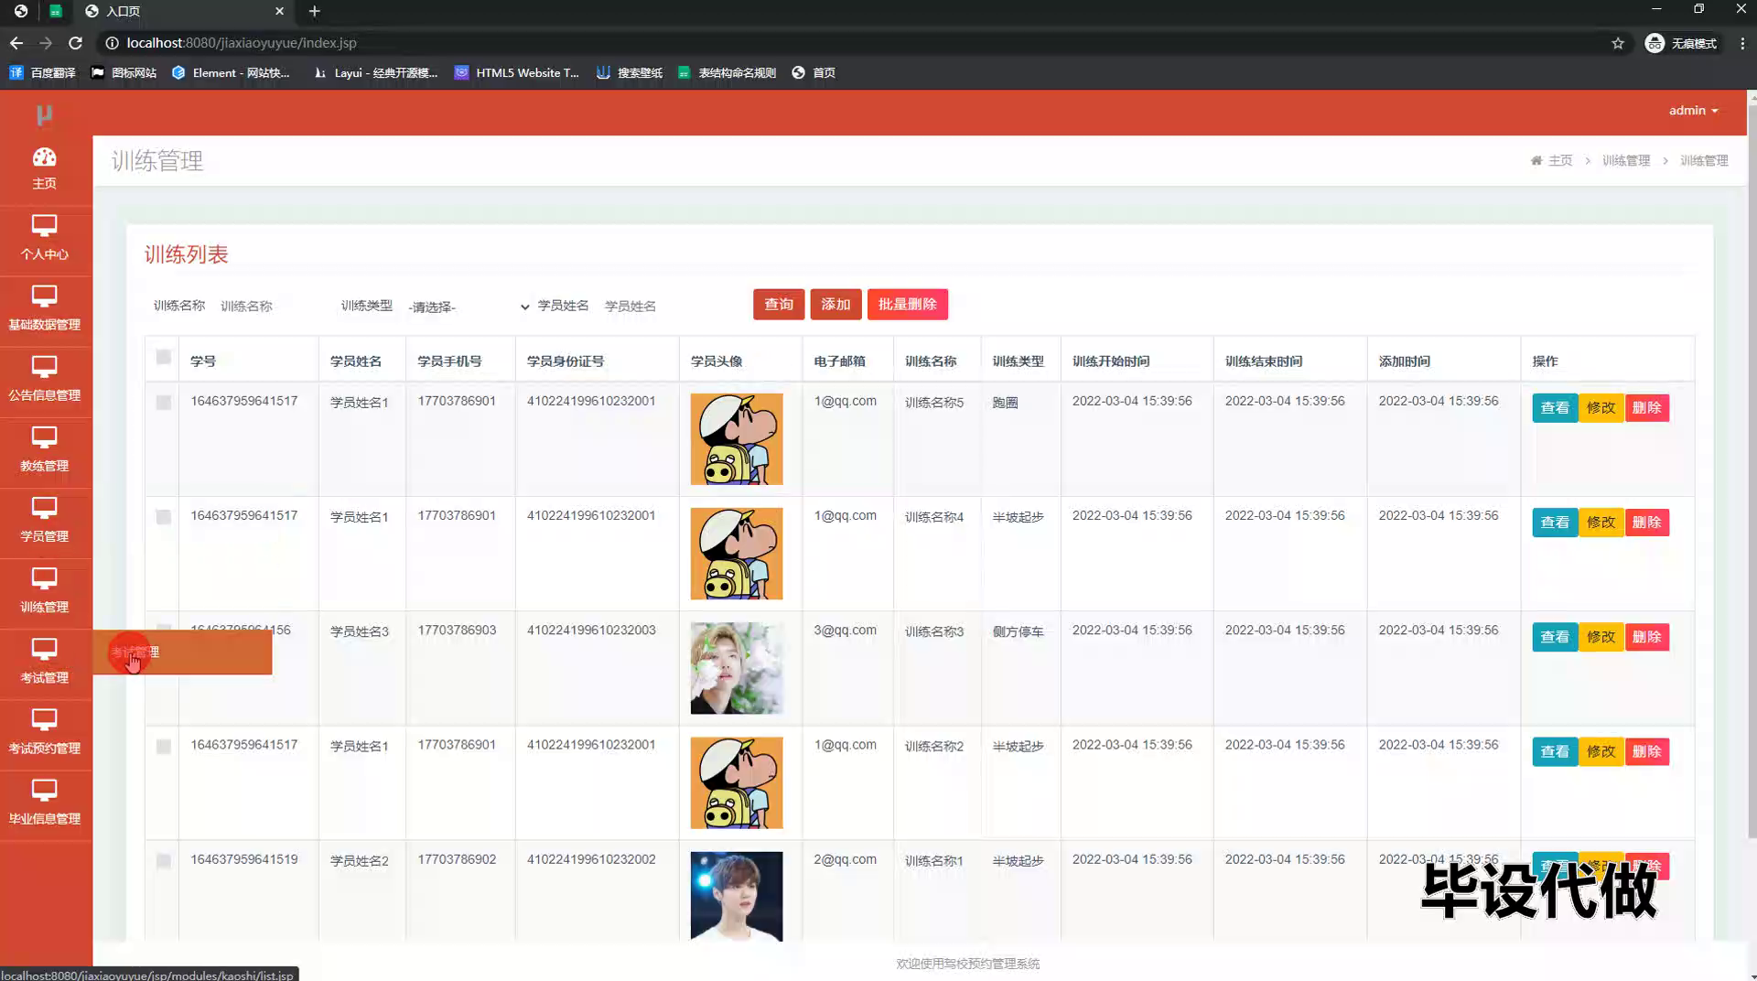The height and width of the screenshot is (981, 1757).
Task: Open a new browser tab
Action: pos(314,11)
